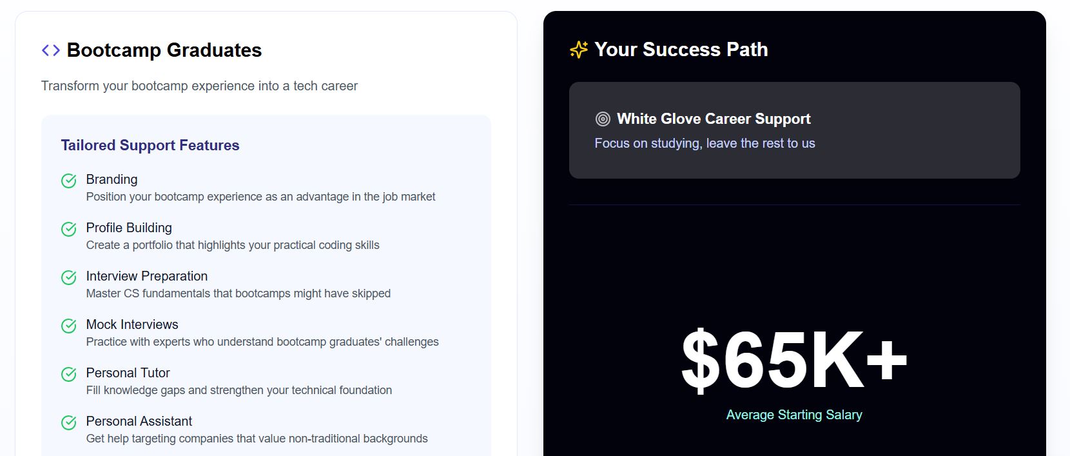
Task: Click the Tailored Support Features heading
Action: 150,145
